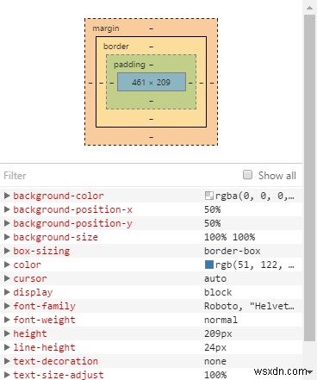Image resolution: width=317 pixels, height=380 pixels.
Task: Expand the background-position-y property
Action: [7, 223]
